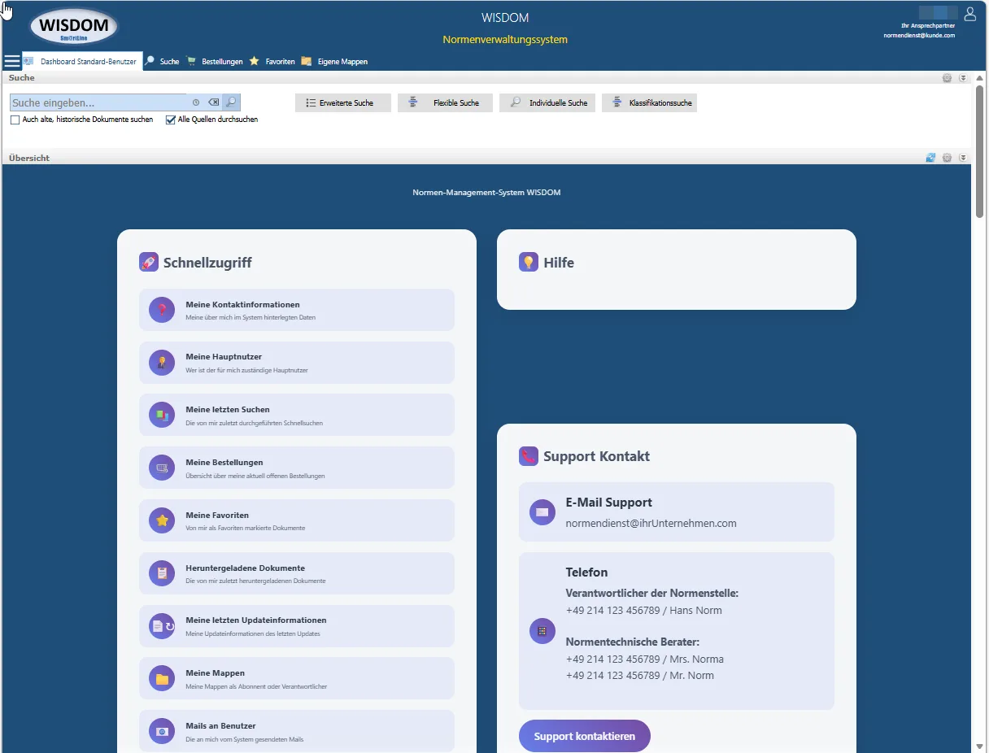Click the Suche eingeben input field

tap(98, 102)
